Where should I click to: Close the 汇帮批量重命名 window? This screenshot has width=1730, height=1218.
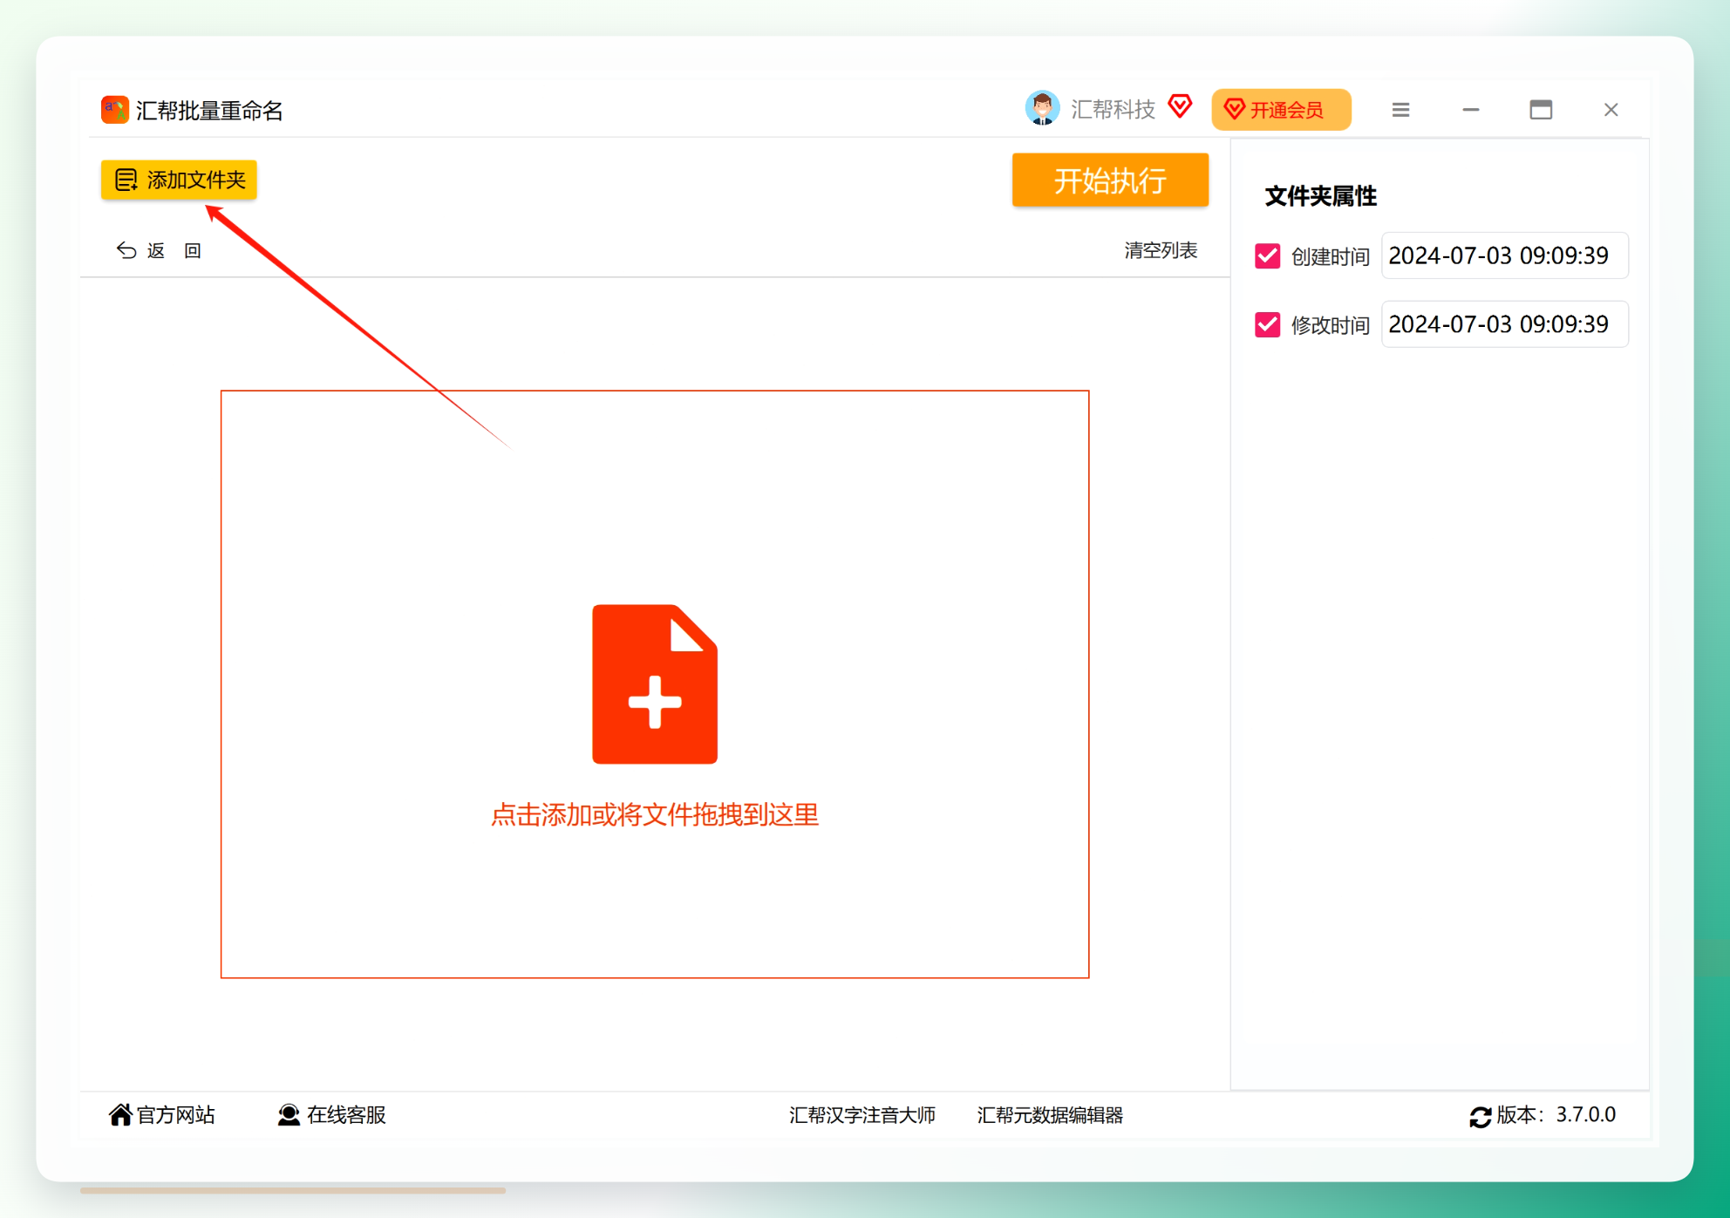tap(1611, 110)
